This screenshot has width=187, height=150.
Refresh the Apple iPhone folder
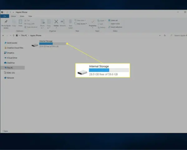[x=165, y=36]
